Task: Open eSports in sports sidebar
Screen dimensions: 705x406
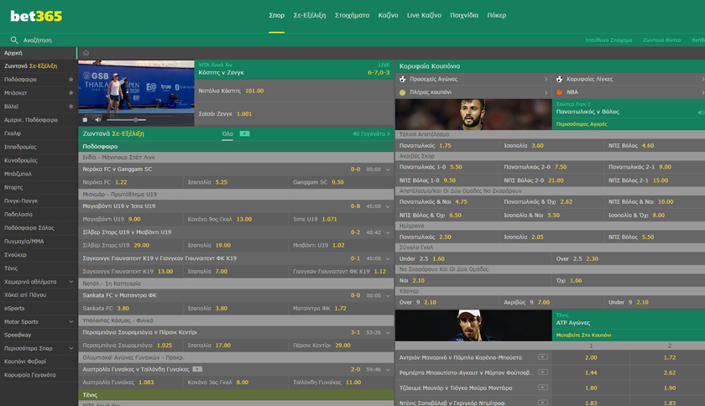Action: [x=14, y=308]
